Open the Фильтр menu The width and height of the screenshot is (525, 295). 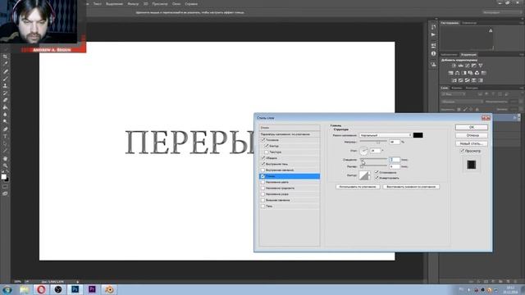[x=133, y=4]
